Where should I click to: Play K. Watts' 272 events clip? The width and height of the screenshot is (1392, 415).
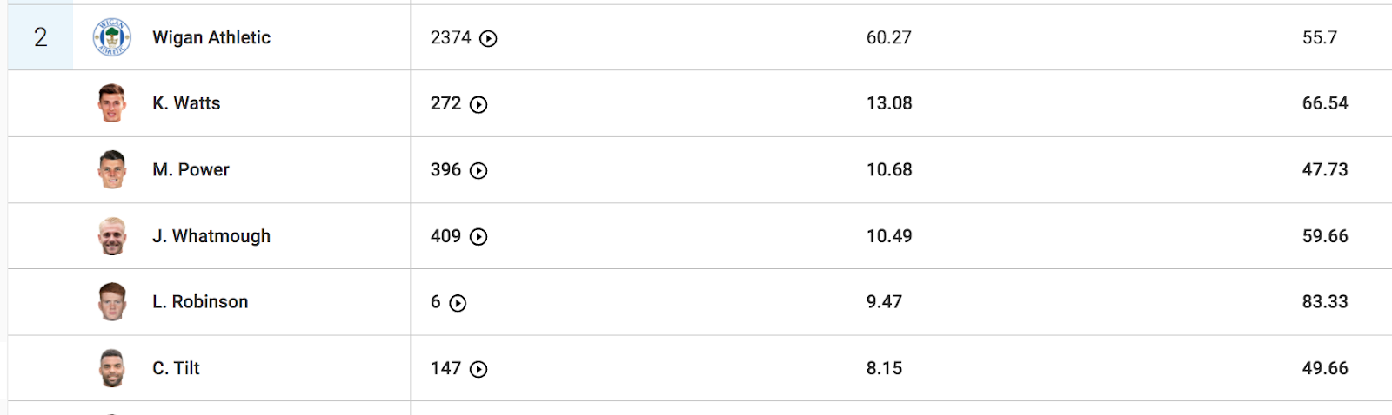click(x=478, y=104)
